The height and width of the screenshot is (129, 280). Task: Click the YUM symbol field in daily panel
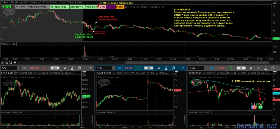pos(197,68)
